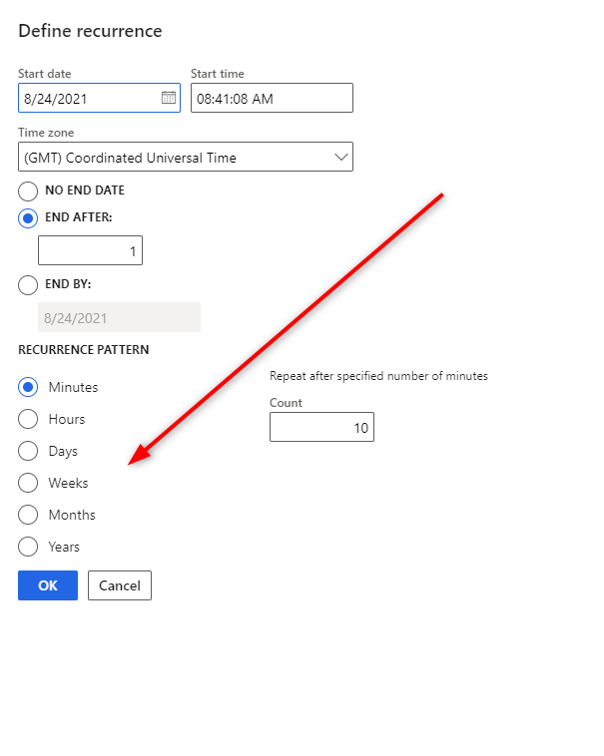Choose the Years recurrence pattern
Screen dimensions: 604x756
[28, 547]
